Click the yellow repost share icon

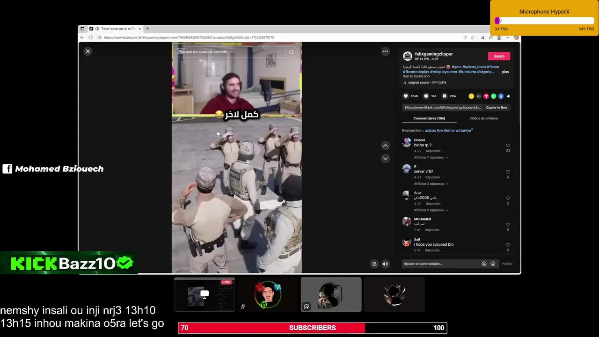pos(471,96)
